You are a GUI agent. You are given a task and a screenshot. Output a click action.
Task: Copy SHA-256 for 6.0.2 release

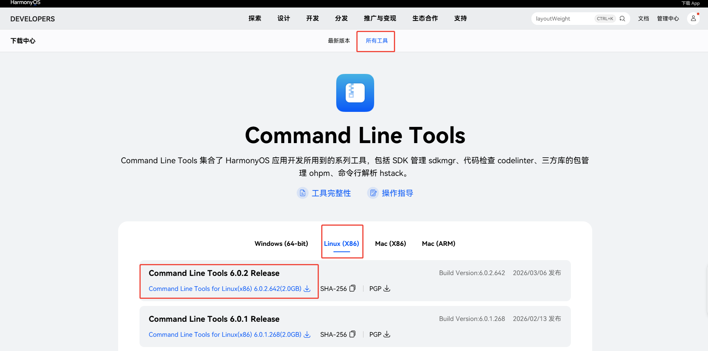352,289
